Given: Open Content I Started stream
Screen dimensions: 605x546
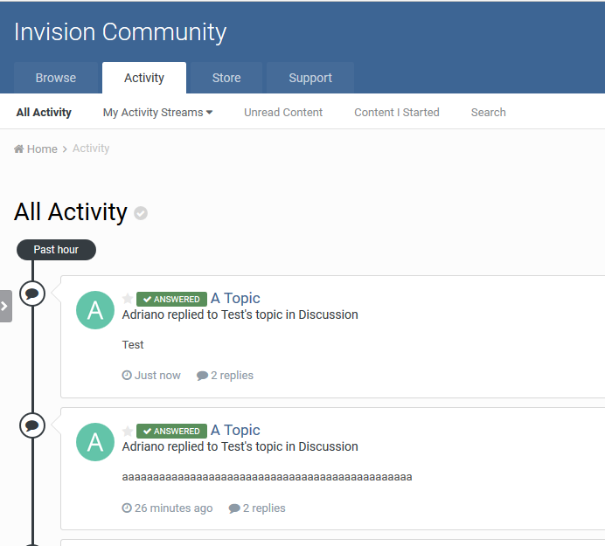Looking at the screenshot, I should coord(397,112).
